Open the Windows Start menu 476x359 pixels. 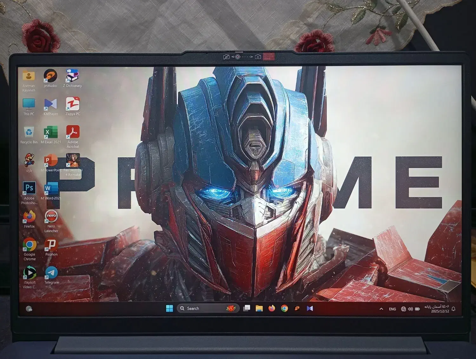coord(169,308)
